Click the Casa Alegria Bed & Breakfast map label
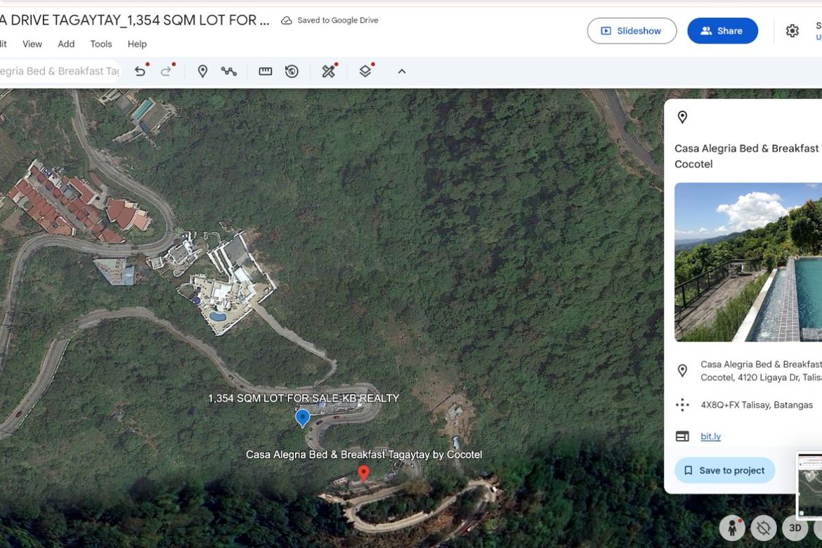The height and width of the screenshot is (548, 822). [364, 454]
